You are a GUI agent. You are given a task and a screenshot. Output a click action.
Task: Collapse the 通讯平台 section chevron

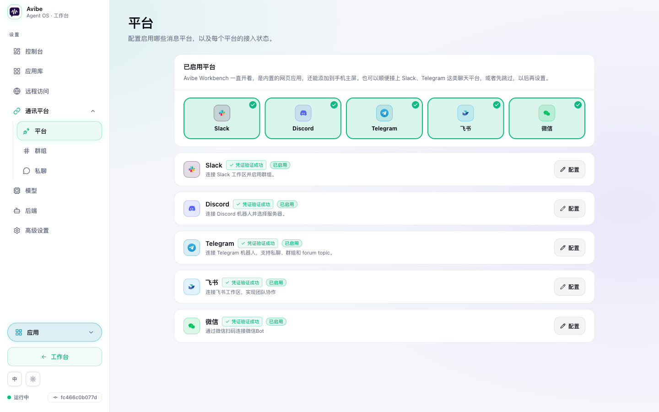pos(93,111)
